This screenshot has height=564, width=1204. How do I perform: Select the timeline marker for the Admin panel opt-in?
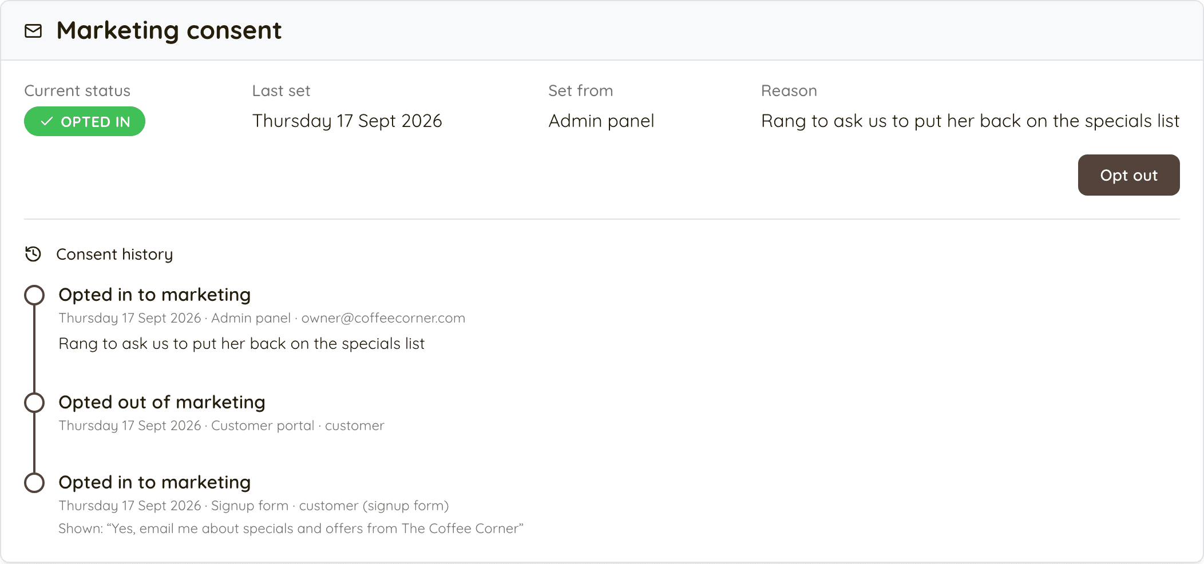34,295
